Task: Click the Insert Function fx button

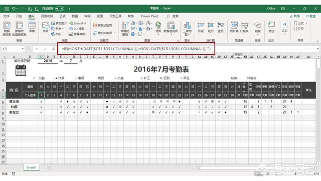Action: click(53, 49)
